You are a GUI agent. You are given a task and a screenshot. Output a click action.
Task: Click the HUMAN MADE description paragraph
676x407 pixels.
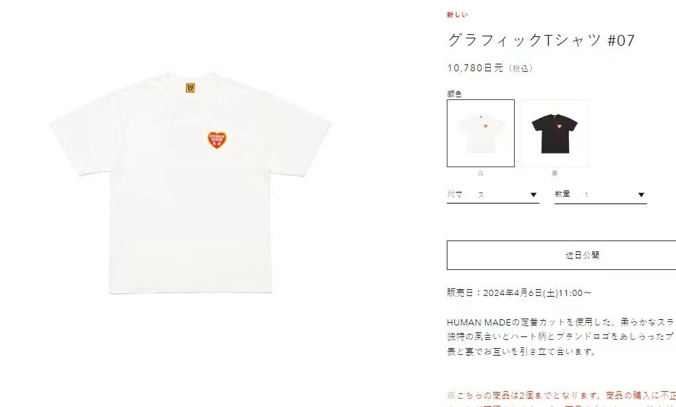(x=561, y=337)
